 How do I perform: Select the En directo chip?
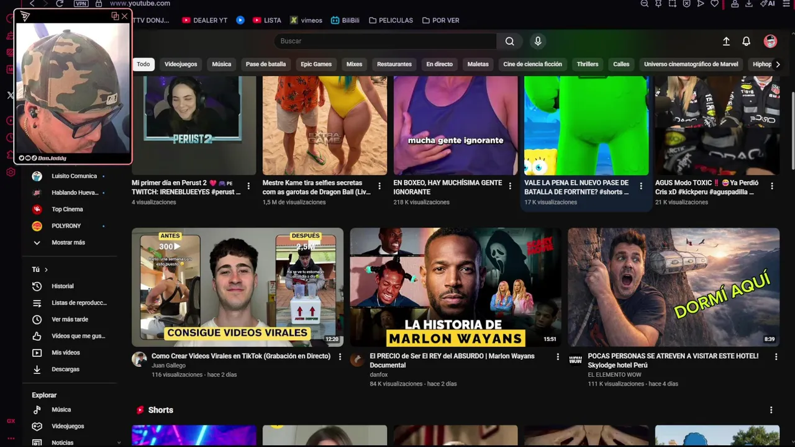(x=439, y=64)
